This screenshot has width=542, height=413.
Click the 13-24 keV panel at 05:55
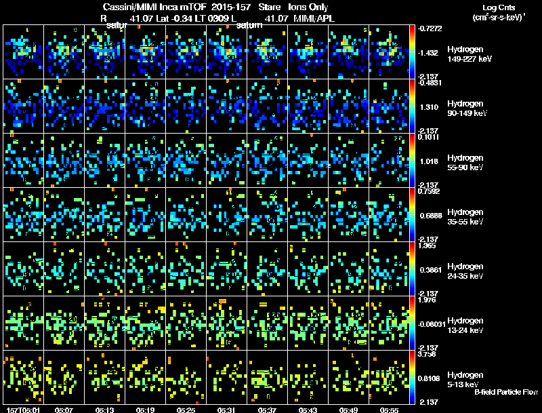[389, 323]
